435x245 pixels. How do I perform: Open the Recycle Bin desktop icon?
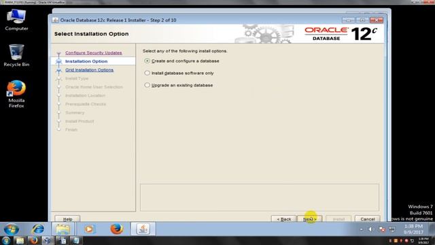coord(16,56)
